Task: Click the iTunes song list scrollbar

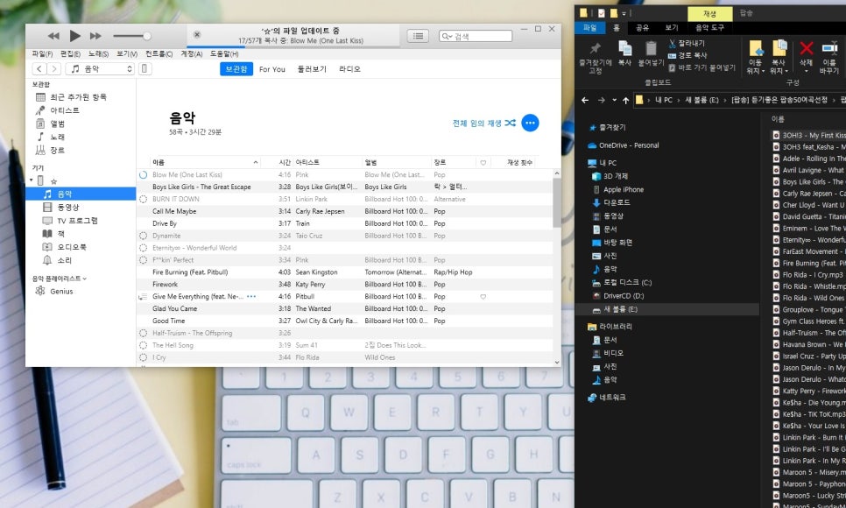Action: tap(557, 201)
